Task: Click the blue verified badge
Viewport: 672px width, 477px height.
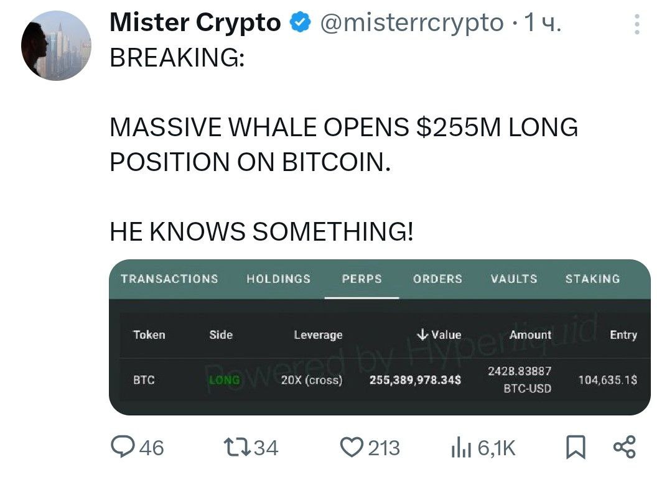Action: 301,22
